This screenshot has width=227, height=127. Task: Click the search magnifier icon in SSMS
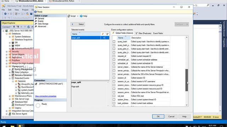coord(208,5)
